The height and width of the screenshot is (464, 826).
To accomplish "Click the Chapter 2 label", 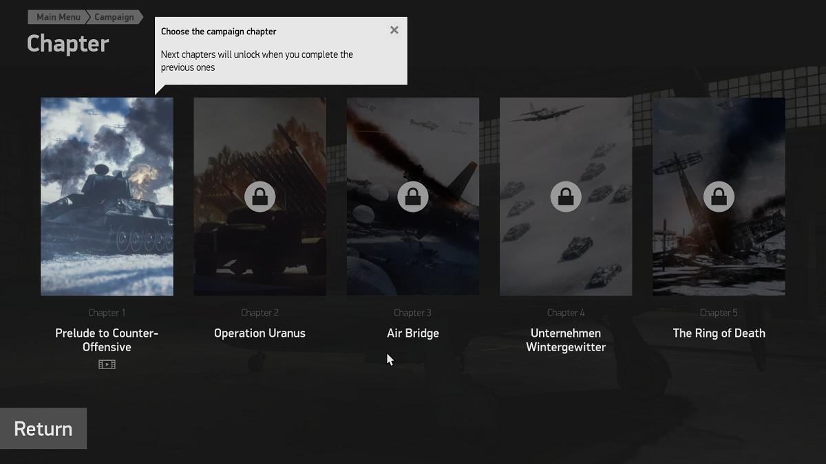I will click(260, 313).
